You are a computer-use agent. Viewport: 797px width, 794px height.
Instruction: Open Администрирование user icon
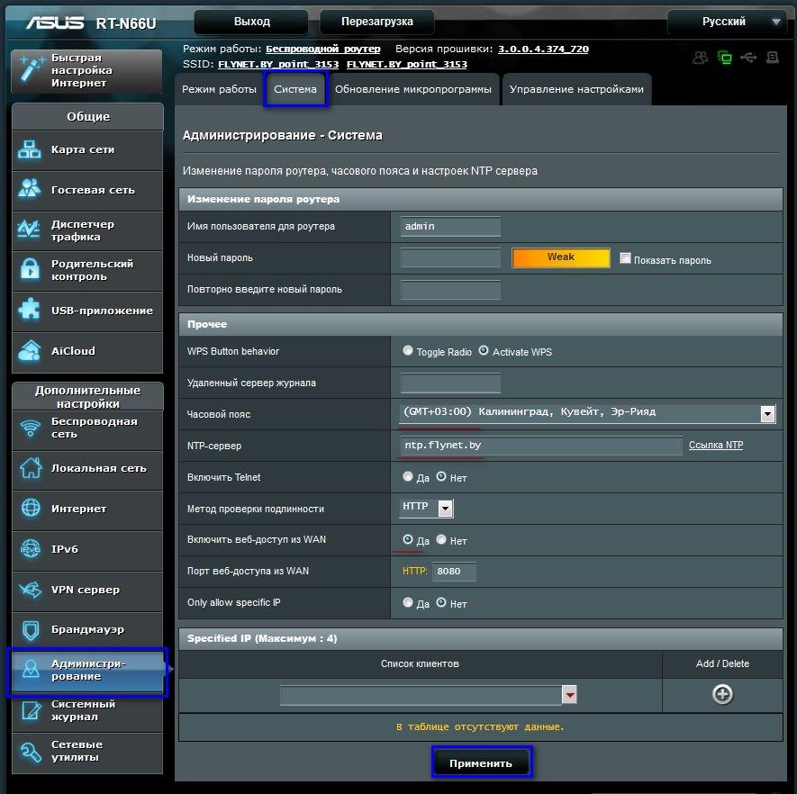tap(31, 670)
